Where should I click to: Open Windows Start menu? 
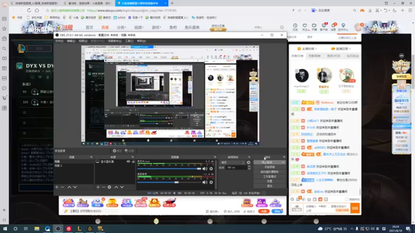(5, 228)
